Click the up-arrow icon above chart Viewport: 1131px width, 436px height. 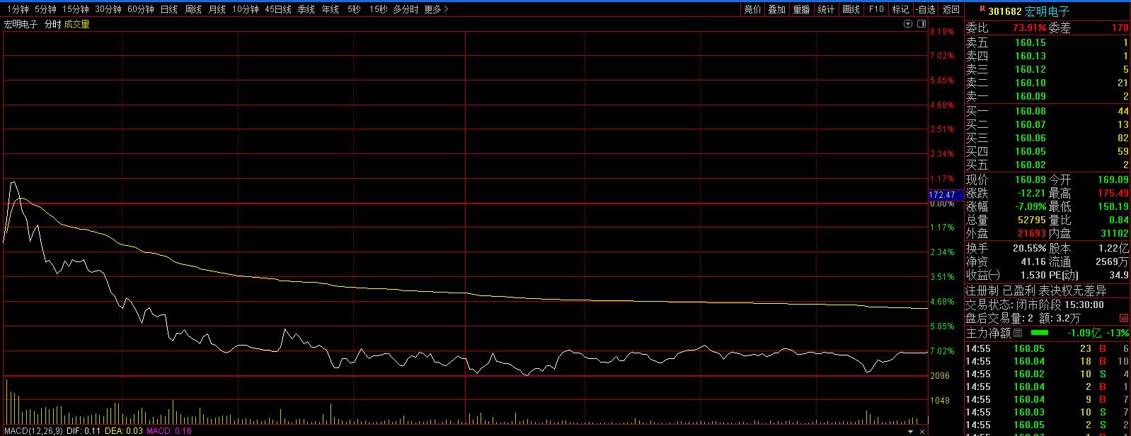point(909,24)
